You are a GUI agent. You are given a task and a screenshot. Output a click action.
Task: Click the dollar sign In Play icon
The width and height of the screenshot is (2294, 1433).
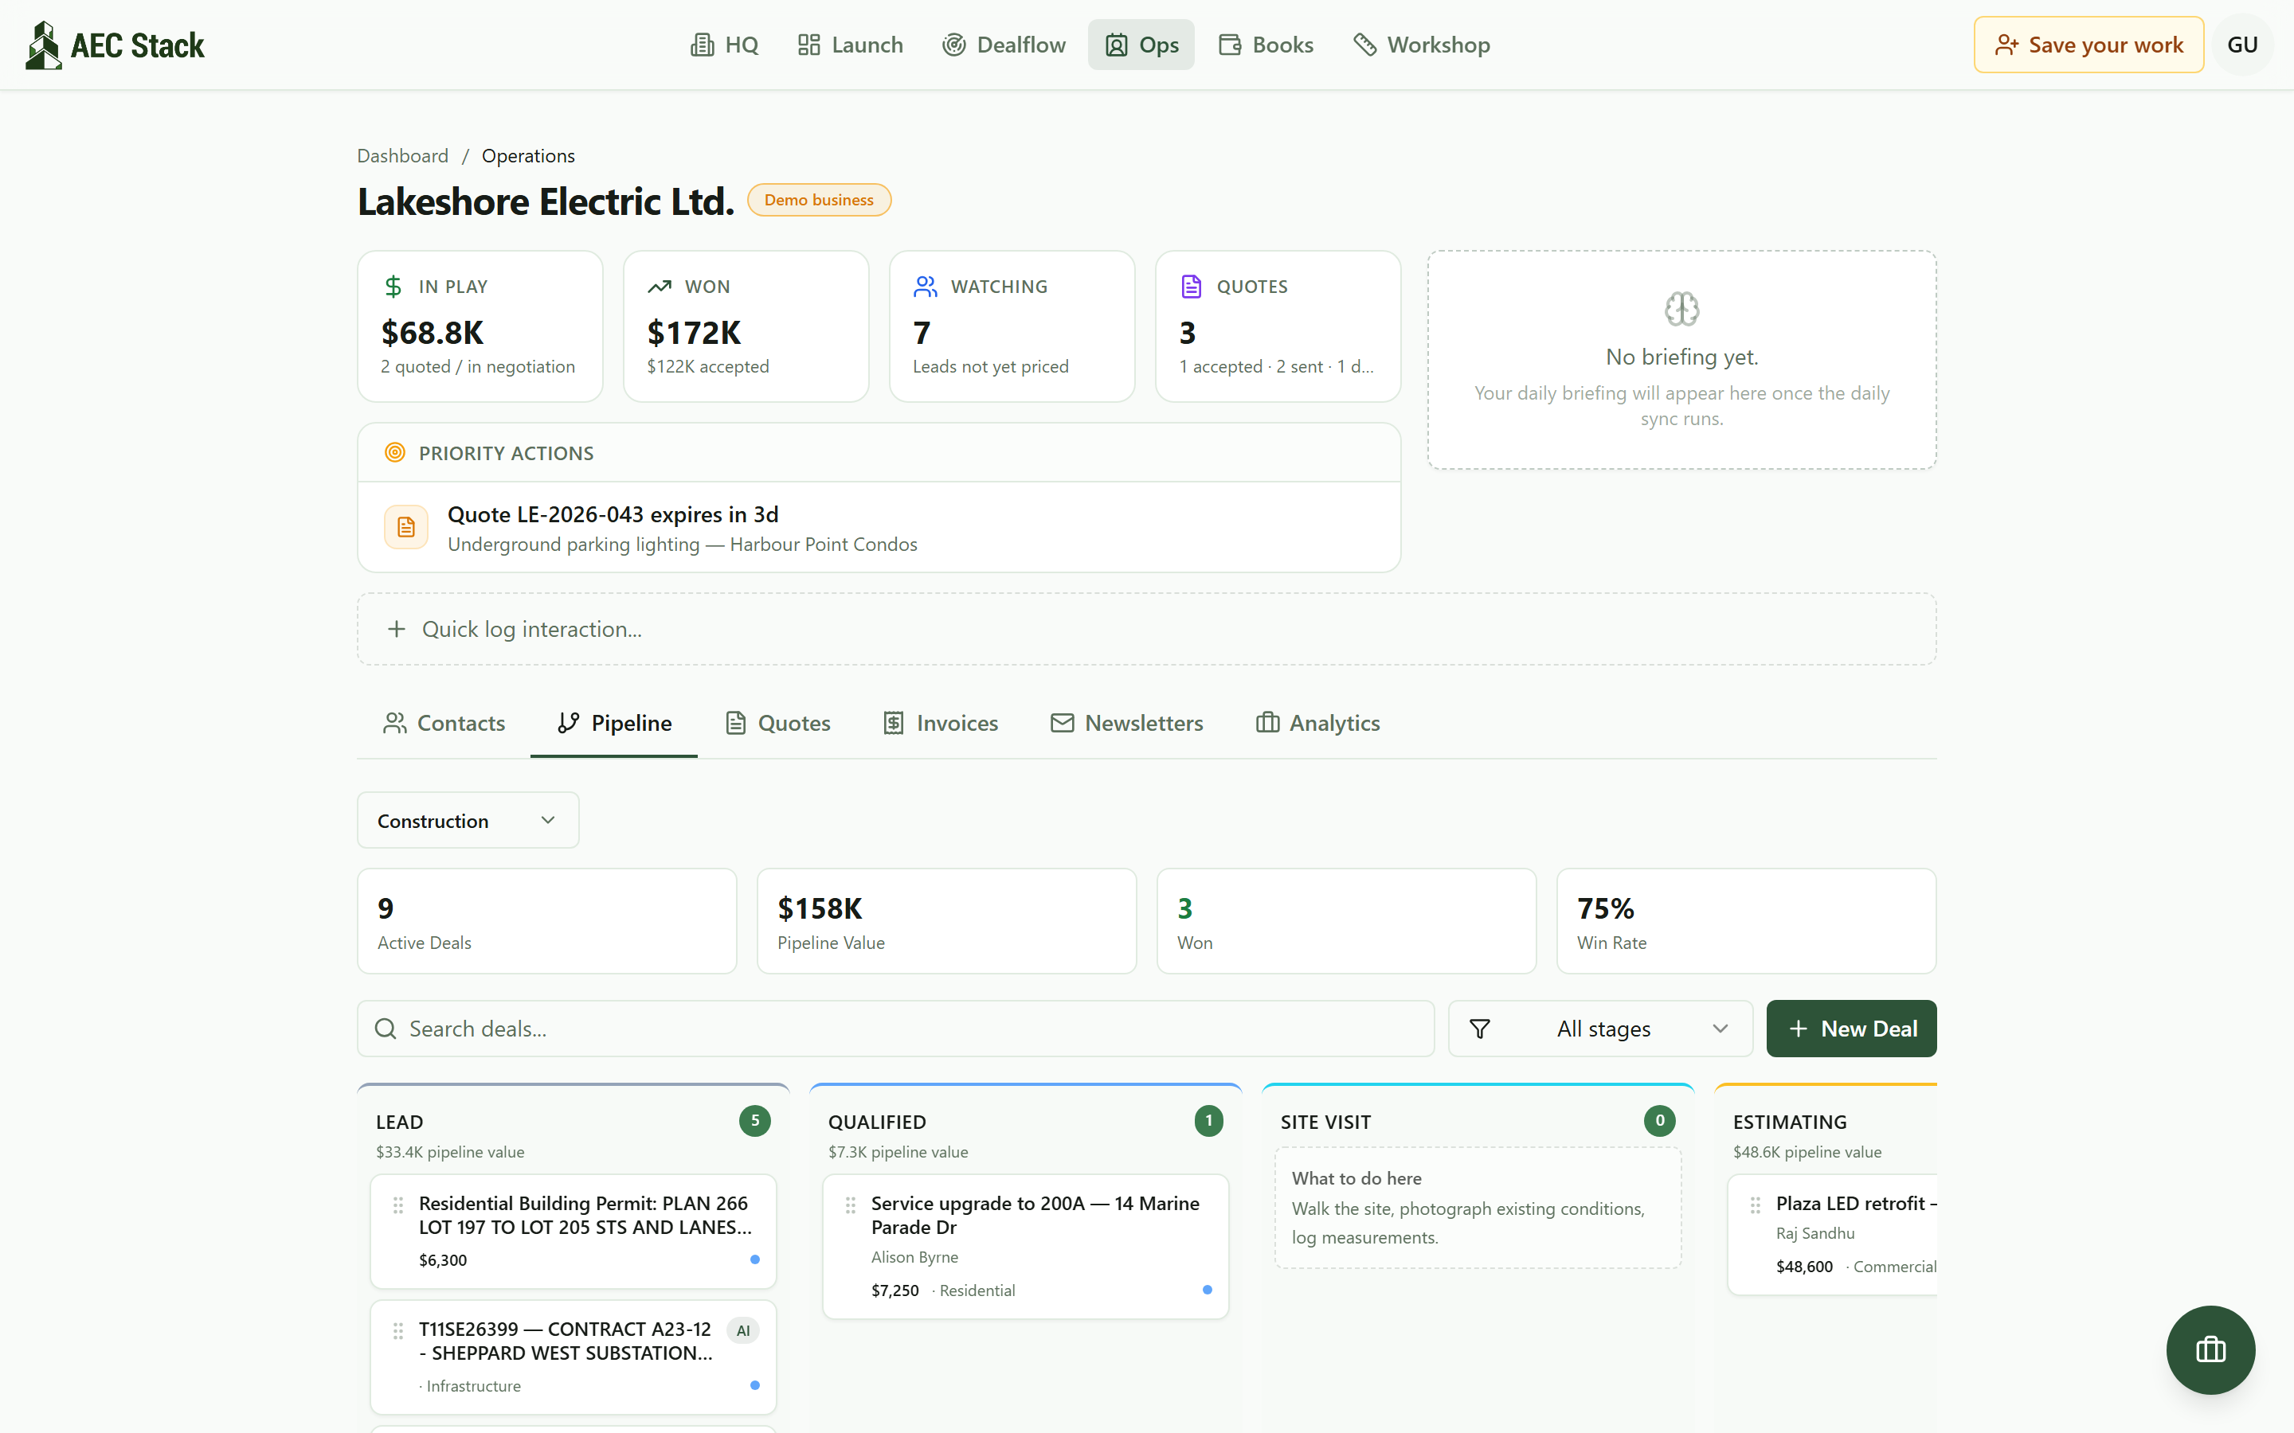click(x=393, y=287)
